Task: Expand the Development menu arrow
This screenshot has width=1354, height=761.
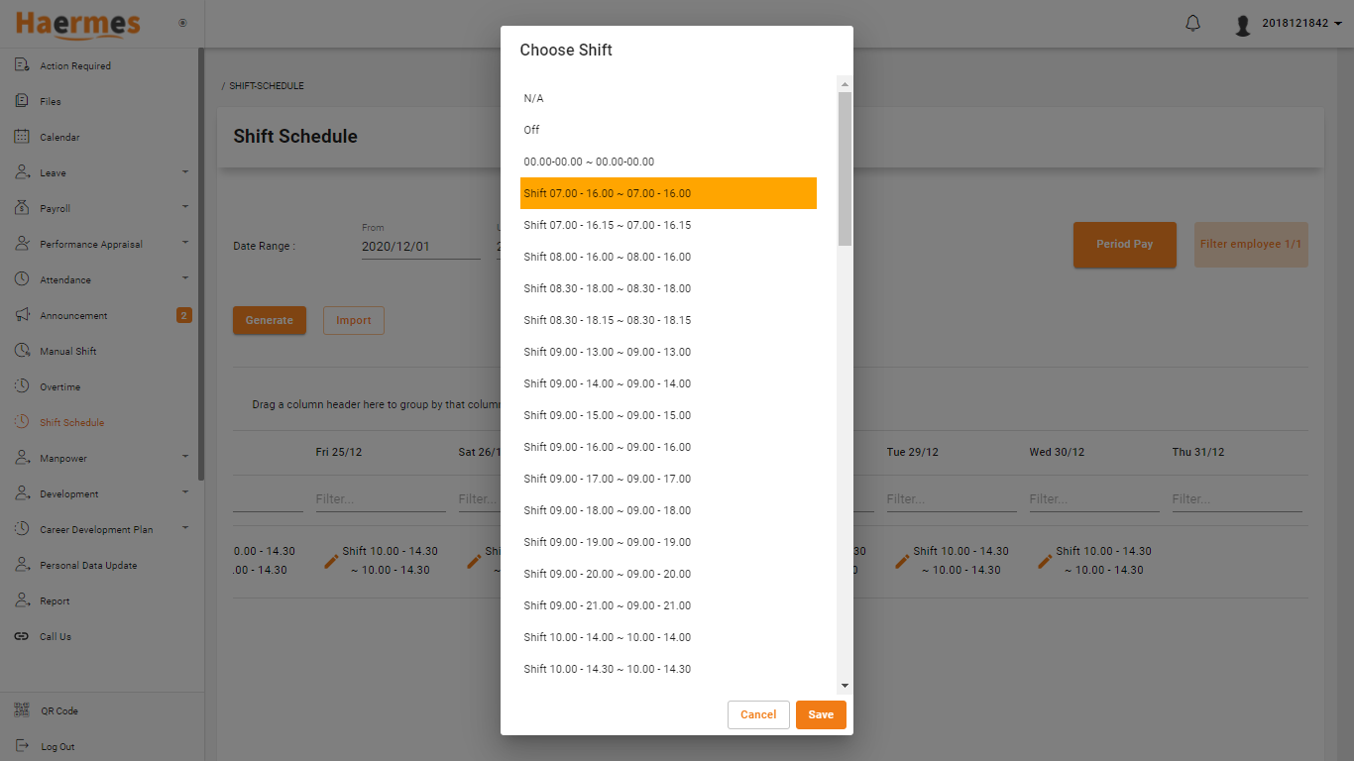Action: click(x=185, y=492)
